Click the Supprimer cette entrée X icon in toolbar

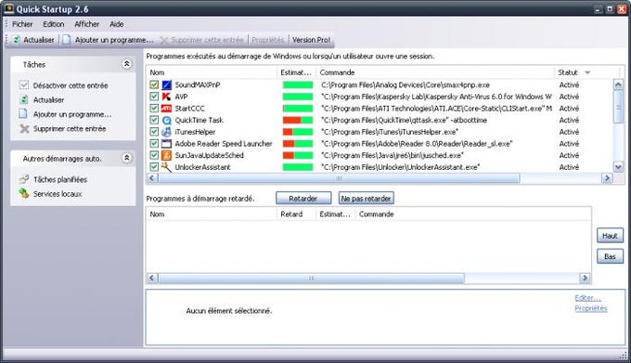pyautogui.click(x=163, y=40)
